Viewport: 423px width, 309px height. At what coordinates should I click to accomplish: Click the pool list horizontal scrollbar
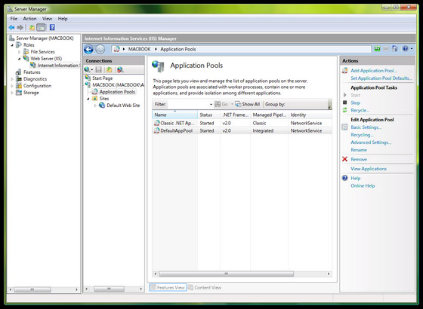click(x=242, y=274)
